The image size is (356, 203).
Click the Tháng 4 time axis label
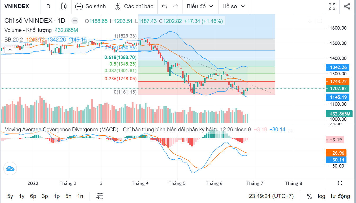140,183
